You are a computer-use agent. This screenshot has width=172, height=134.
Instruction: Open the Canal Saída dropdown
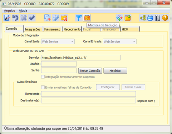(x=58, y=41)
